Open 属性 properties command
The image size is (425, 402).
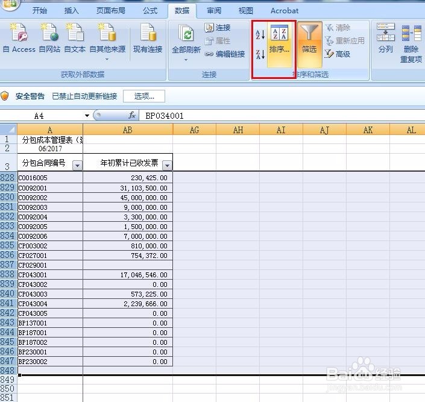point(218,40)
